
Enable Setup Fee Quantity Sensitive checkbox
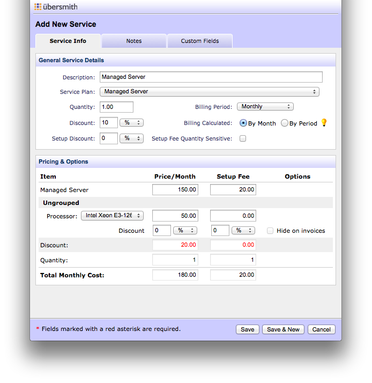tap(242, 138)
